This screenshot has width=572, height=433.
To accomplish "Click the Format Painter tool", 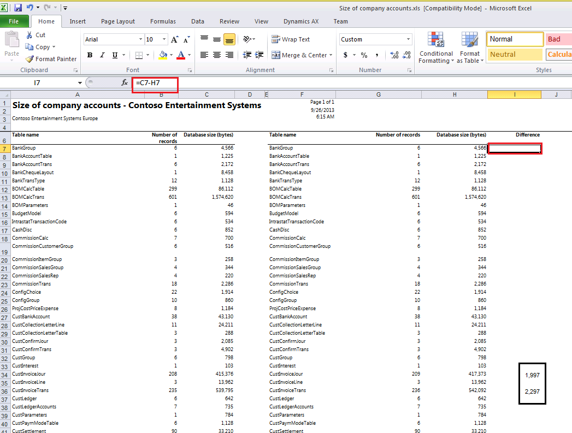I will 51,59.
